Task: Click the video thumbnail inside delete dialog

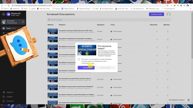Action: (x=87, y=50)
